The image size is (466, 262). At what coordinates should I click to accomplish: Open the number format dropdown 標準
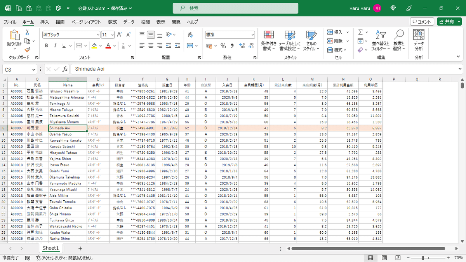pyautogui.click(x=253, y=35)
